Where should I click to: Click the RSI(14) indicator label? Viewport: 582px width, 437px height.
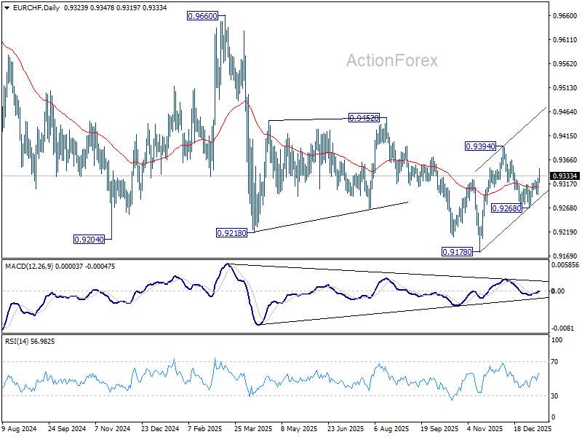coord(16,342)
